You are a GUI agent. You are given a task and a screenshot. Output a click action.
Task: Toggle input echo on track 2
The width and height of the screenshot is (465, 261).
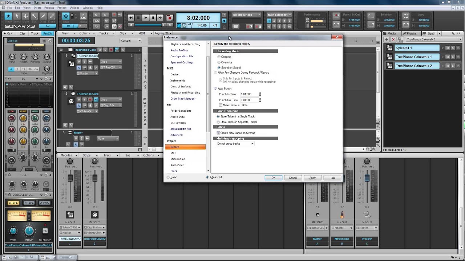point(96,99)
